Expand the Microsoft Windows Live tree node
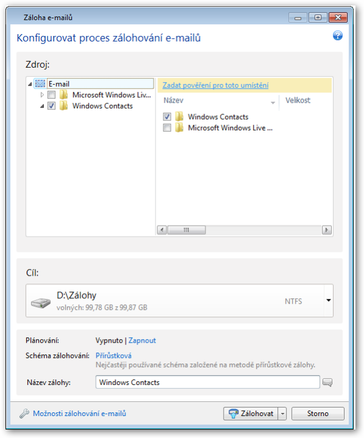The height and width of the screenshot is (438, 364). (x=42, y=95)
